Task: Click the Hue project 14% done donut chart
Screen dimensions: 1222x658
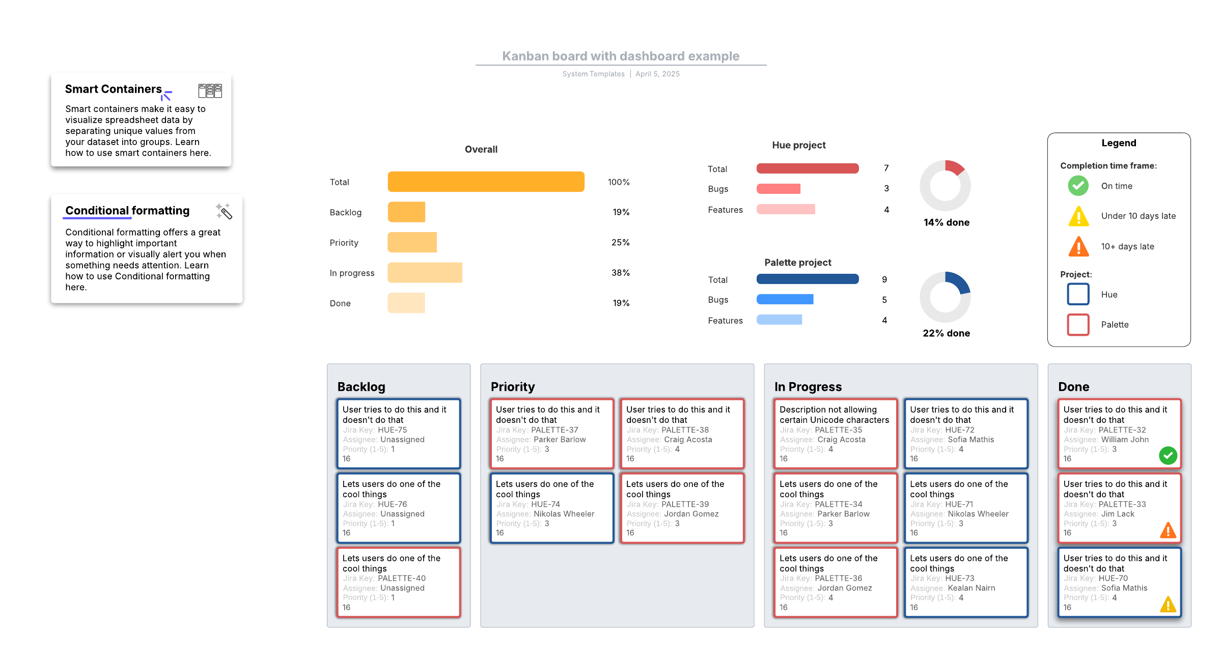Action: [945, 186]
